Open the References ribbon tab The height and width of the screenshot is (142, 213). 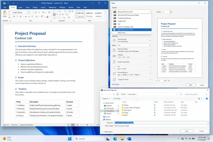pos(52,7)
